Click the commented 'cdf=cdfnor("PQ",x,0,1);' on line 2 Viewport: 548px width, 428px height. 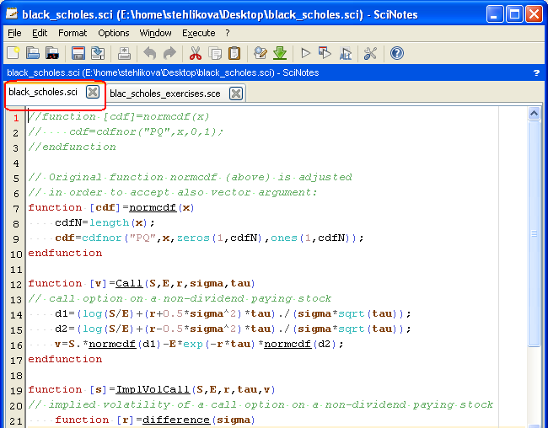click(x=146, y=131)
